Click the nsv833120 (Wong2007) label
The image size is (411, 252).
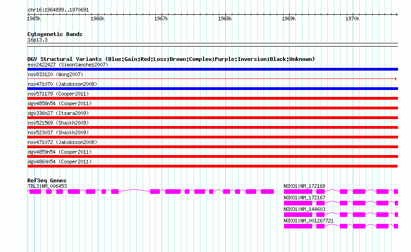click(x=55, y=74)
